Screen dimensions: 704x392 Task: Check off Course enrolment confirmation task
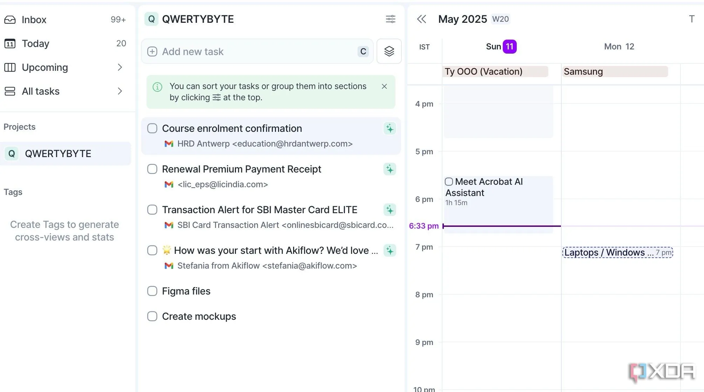point(152,128)
